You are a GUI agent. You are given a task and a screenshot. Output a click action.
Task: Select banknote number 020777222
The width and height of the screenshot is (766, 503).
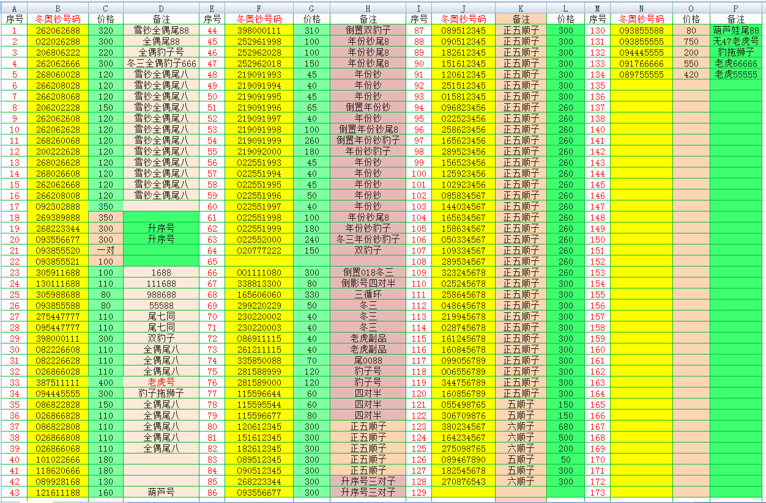(x=259, y=251)
